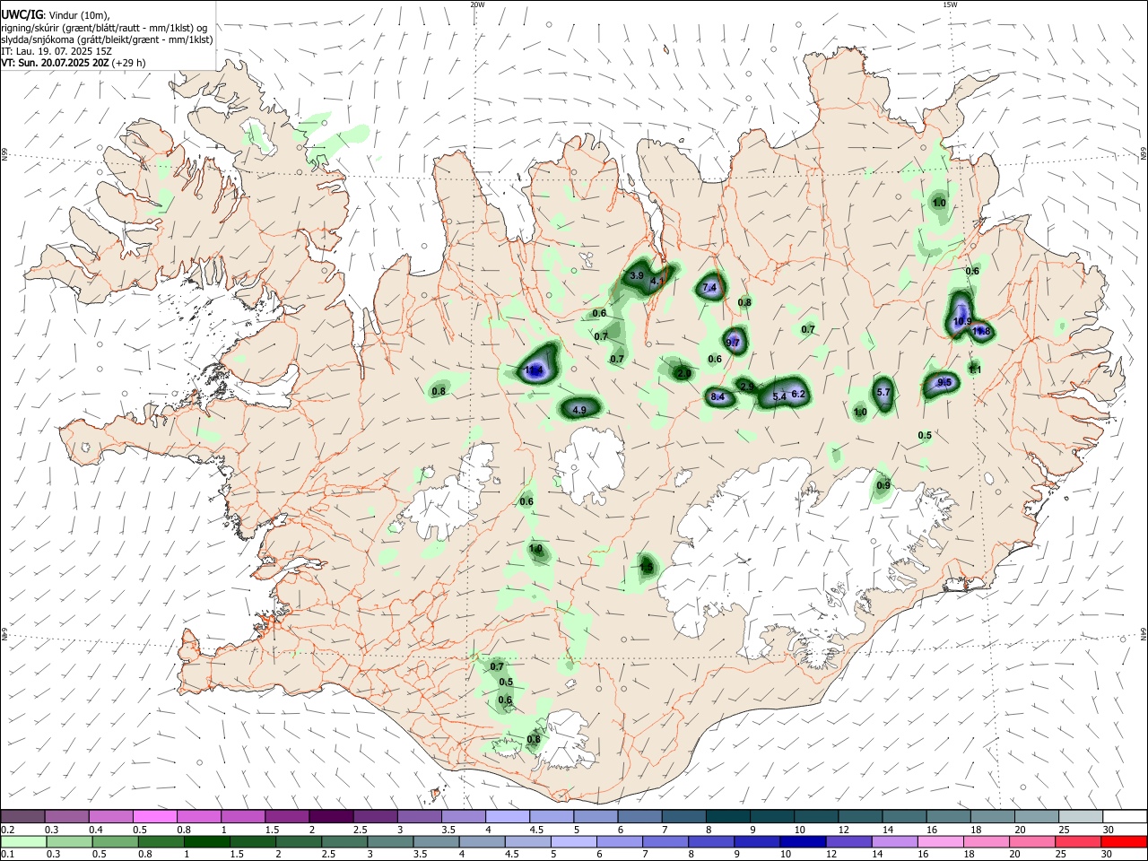
Task: Click the white swatch ending the upper legend row
Action: coord(1124,816)
